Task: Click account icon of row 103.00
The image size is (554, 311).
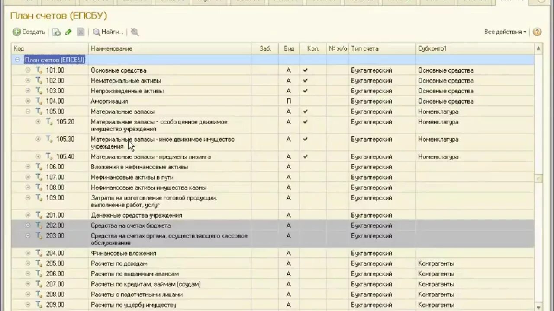Action: (x=39, y=91)
